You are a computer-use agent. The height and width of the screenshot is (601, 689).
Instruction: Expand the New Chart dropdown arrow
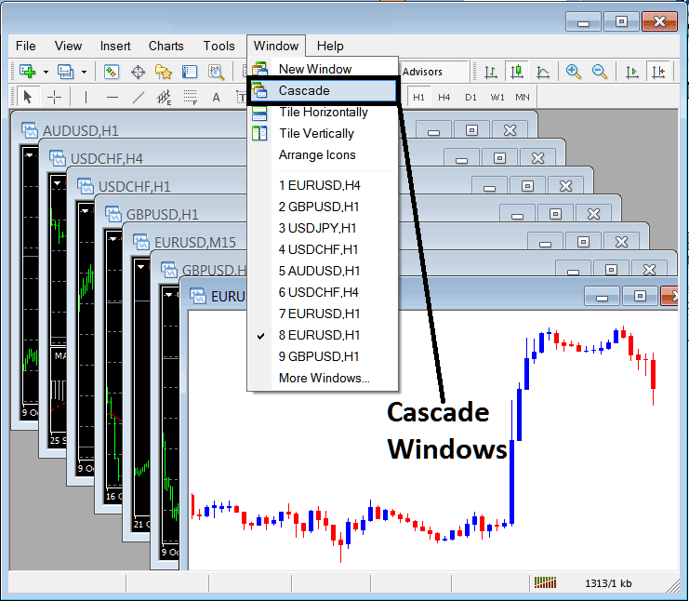tap(46, 72)
